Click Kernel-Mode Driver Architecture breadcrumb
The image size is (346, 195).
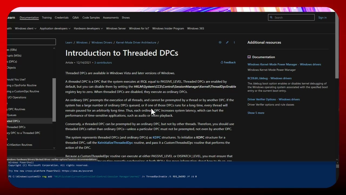136,43
